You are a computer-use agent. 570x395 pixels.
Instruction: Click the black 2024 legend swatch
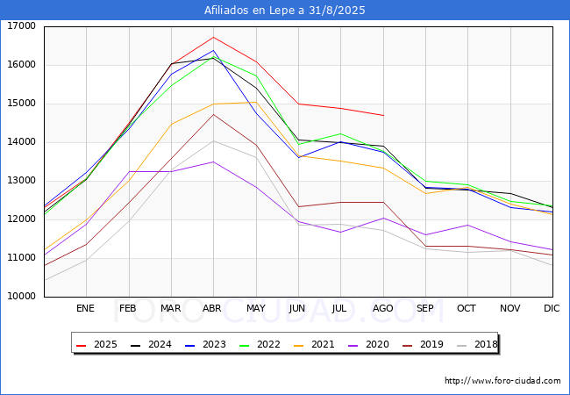(x=135, y=345)
